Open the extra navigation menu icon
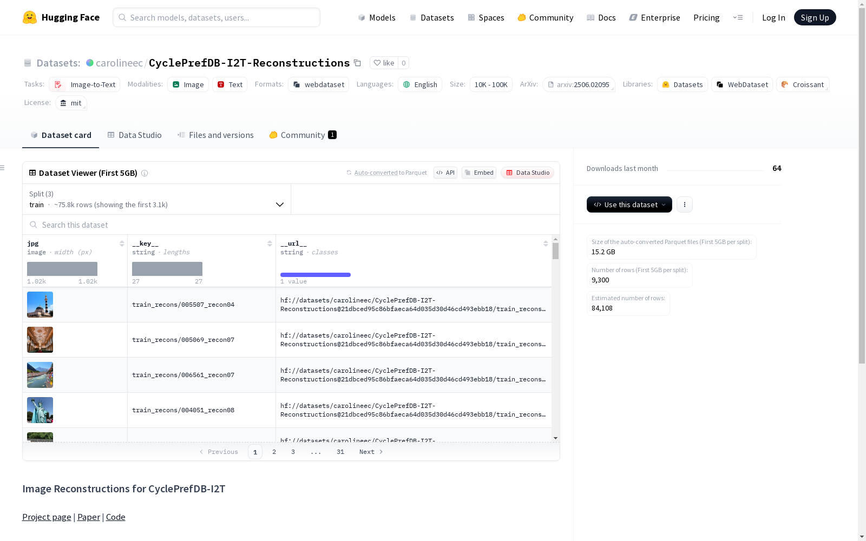The height and width of the screenshot is (541, 866). [x=738, y=17]
